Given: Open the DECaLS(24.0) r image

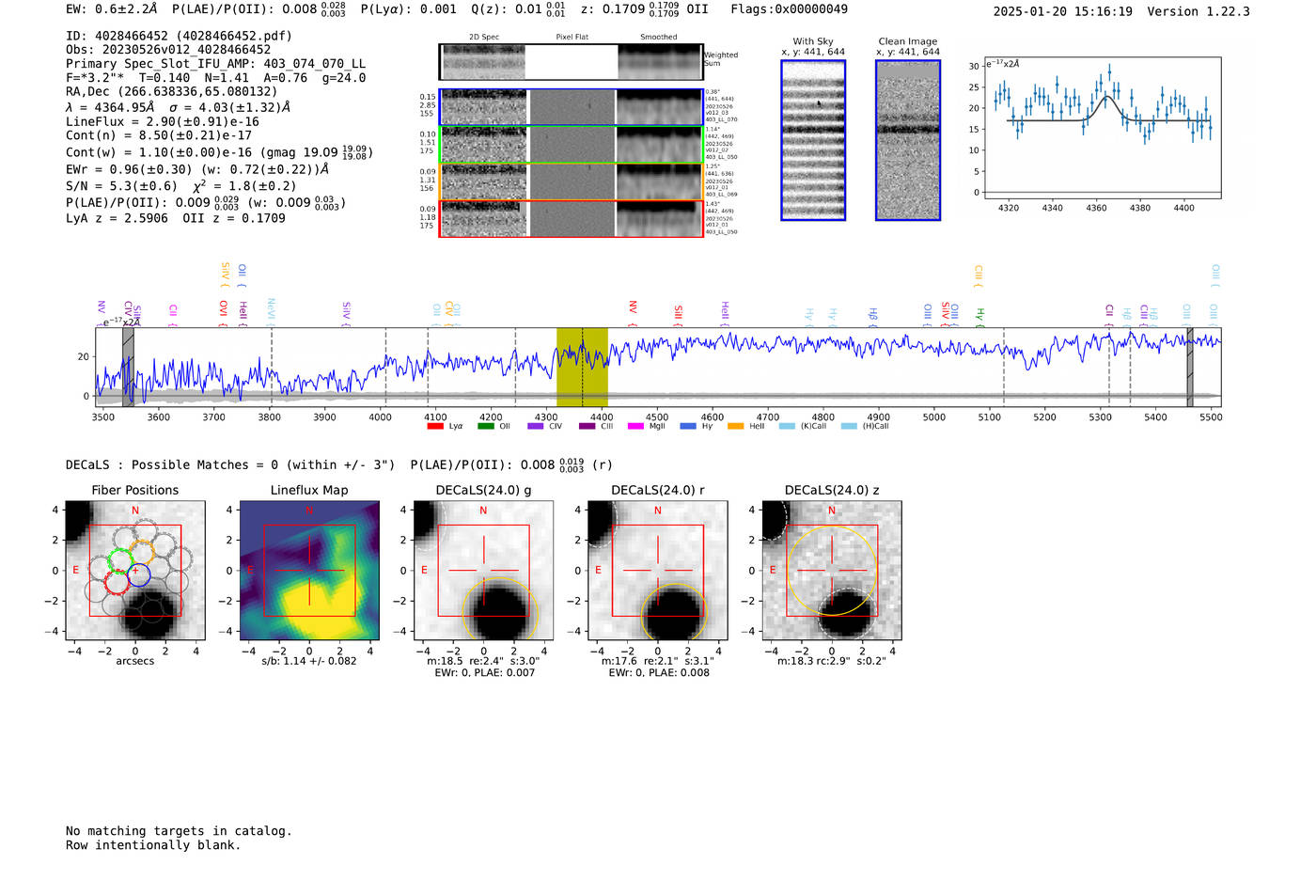Looking at the screenshot, I should pos(658,571).
